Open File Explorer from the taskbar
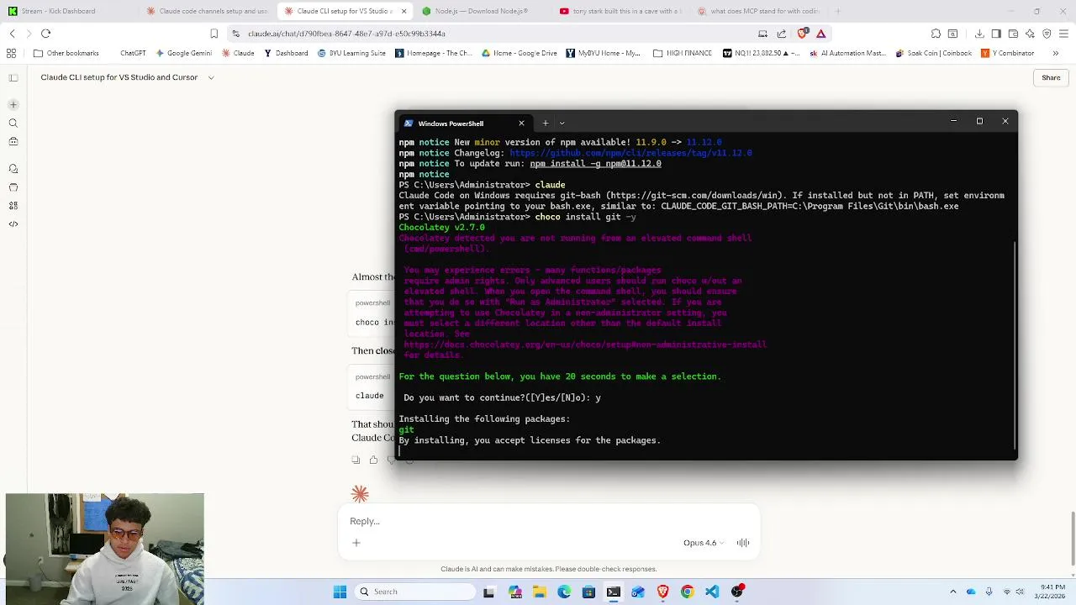This screenshot has width=1076, height=605. (540, 592)
